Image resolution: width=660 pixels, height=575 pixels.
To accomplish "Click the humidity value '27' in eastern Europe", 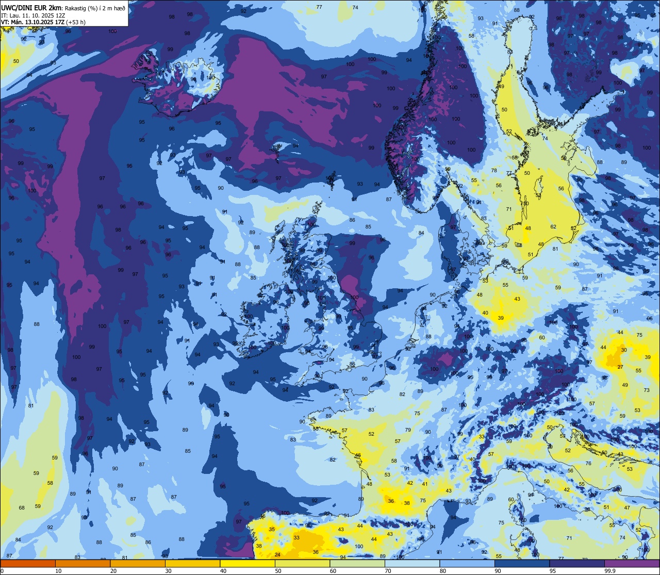I will point(620,368).
